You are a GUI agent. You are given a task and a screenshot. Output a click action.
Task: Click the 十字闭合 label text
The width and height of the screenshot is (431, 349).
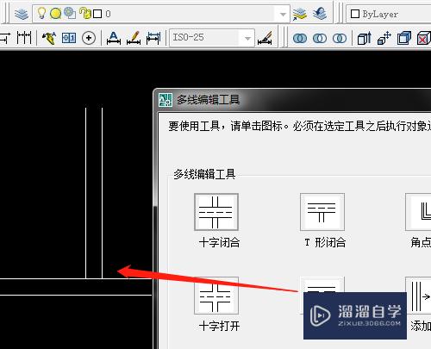coord(219,243)
